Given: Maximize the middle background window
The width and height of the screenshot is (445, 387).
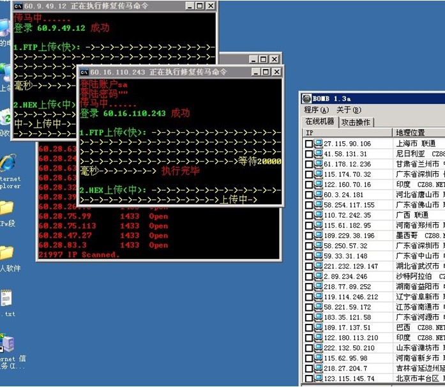Looking at the screenshot, I should click(264, 59).
